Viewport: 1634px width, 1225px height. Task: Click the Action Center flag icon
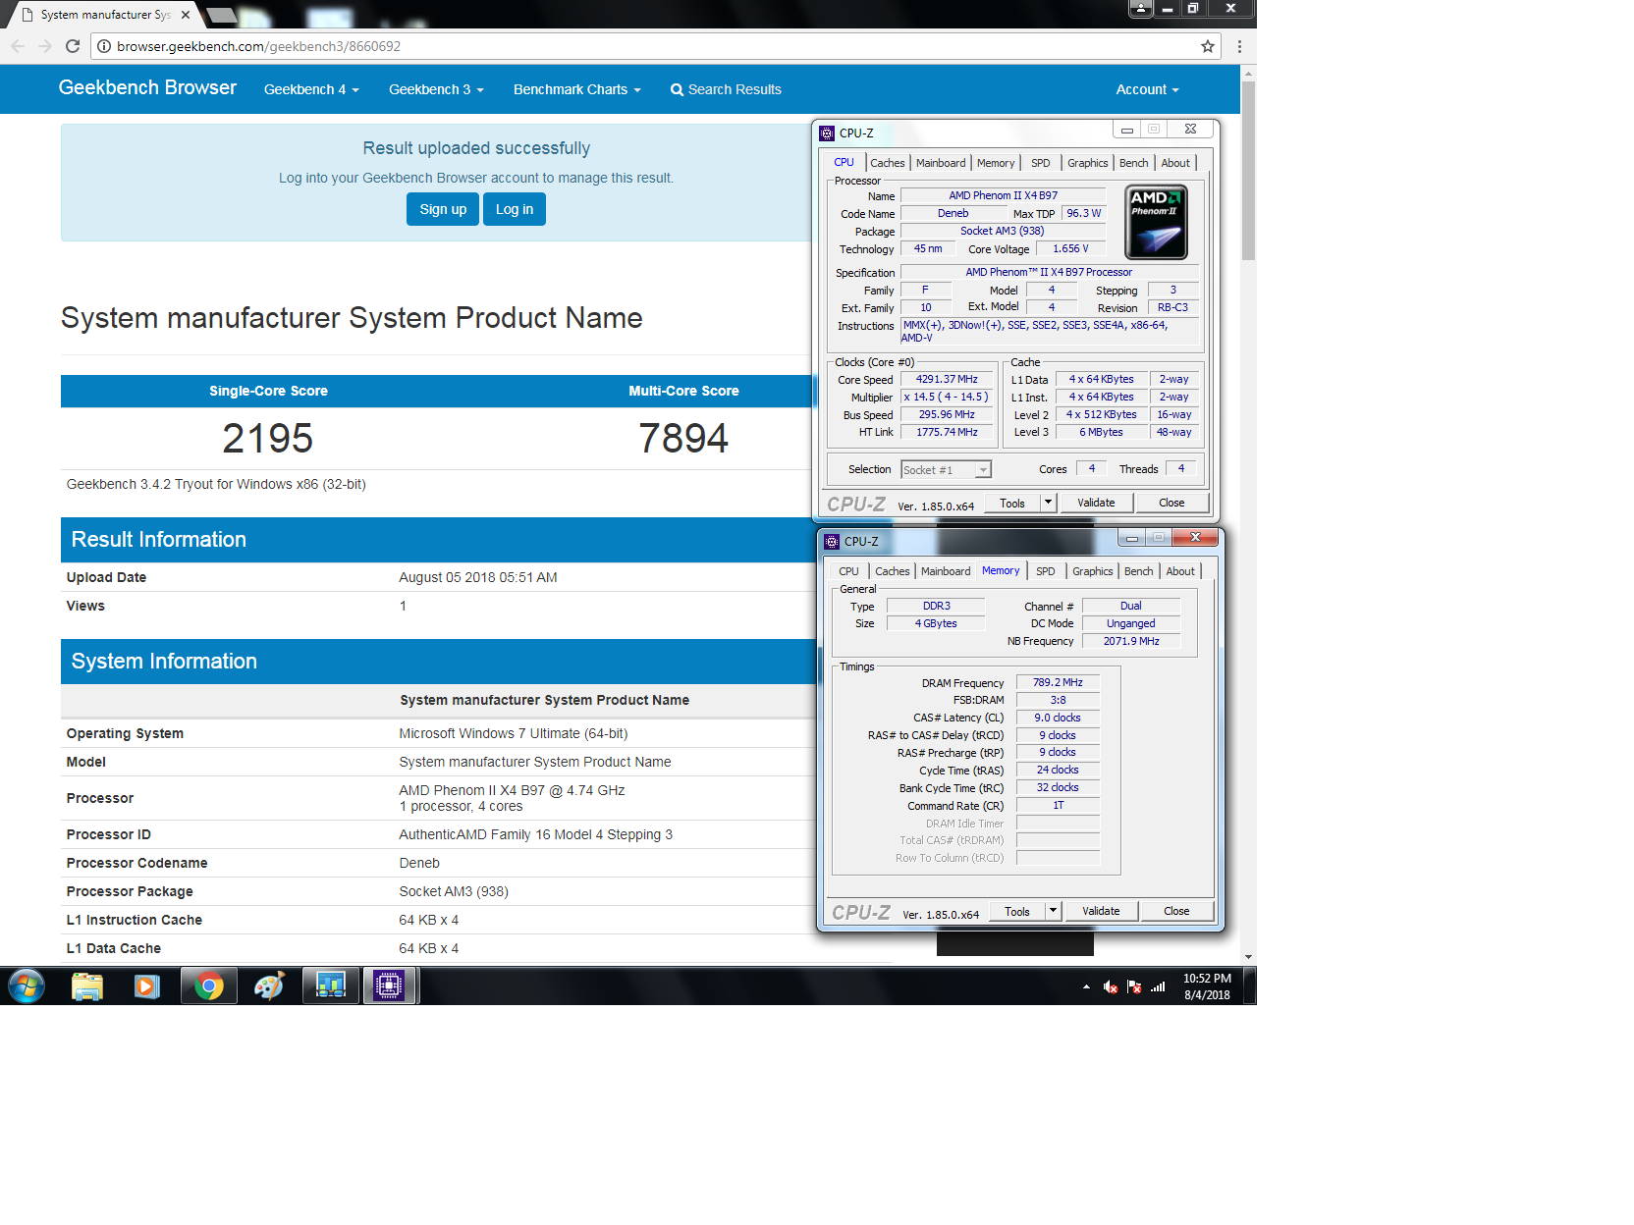(x=1134, y=986)
